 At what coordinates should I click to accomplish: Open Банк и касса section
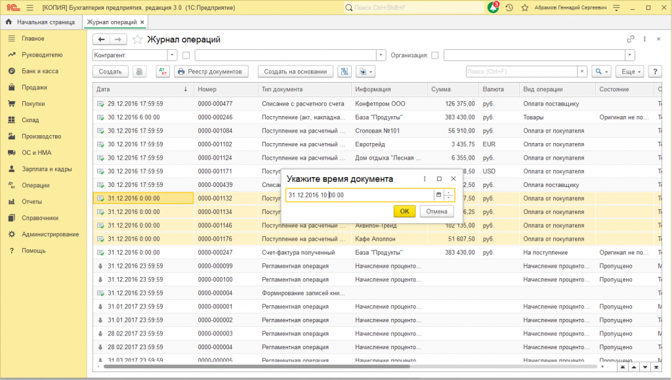pos(40,71)
